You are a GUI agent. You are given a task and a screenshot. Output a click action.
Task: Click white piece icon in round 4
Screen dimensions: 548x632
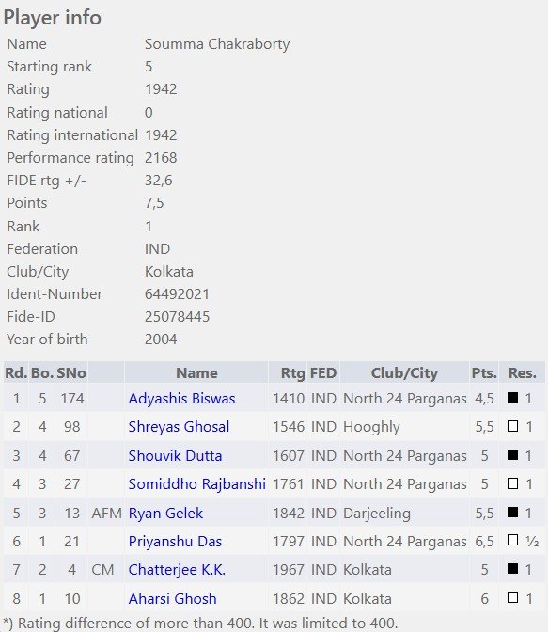coord(512,482)
